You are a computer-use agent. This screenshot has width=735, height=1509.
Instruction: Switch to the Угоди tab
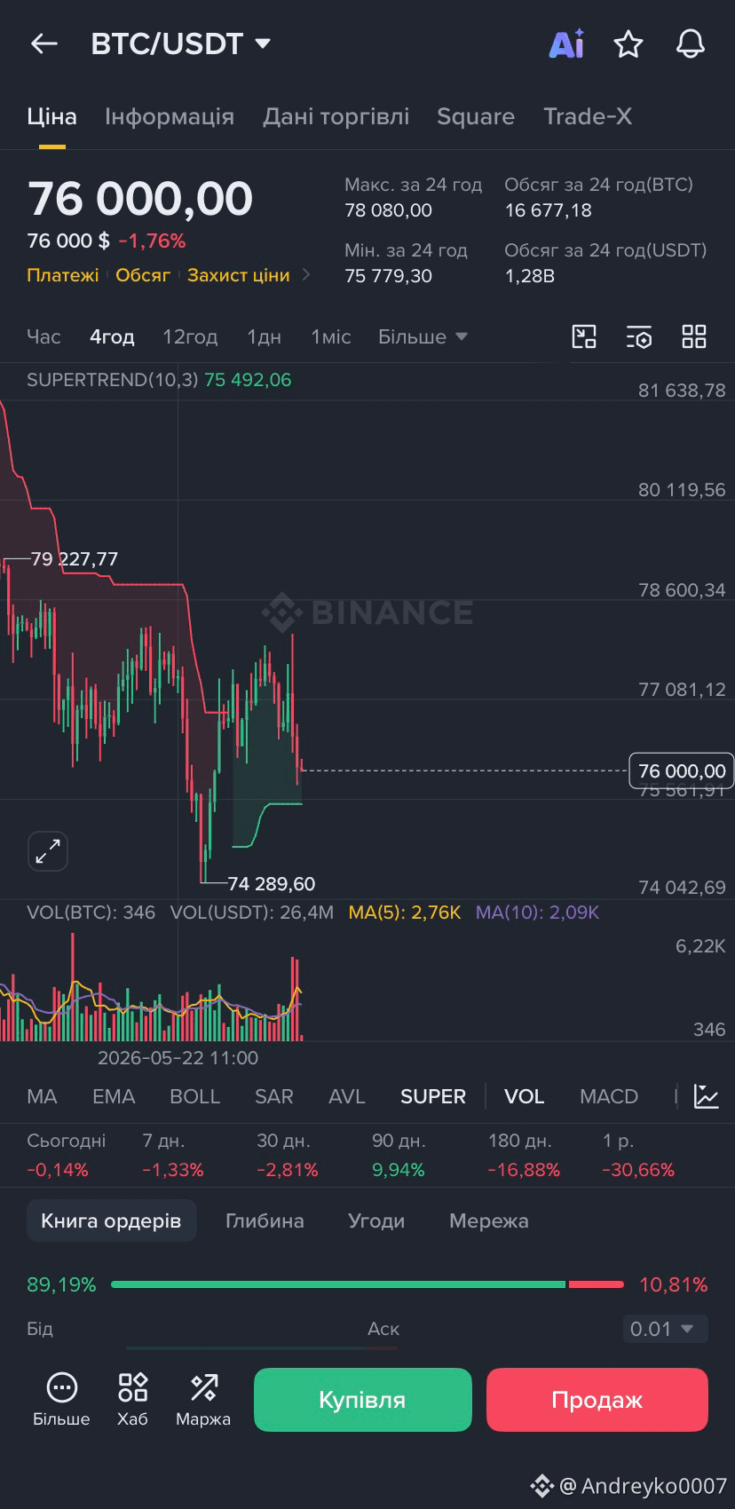pos(376,1221)
